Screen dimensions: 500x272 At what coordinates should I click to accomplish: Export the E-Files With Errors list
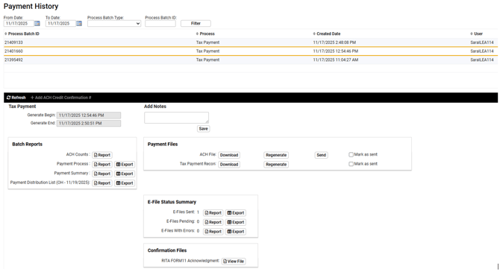(236, 232)
